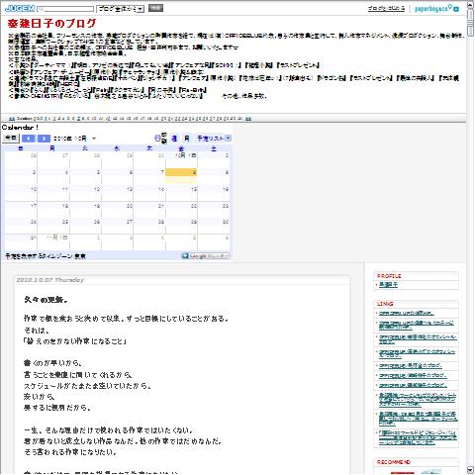Click the Googleカレンダー button
The height and width of the screenshot is (475, 475).
(x=205, y=256)
